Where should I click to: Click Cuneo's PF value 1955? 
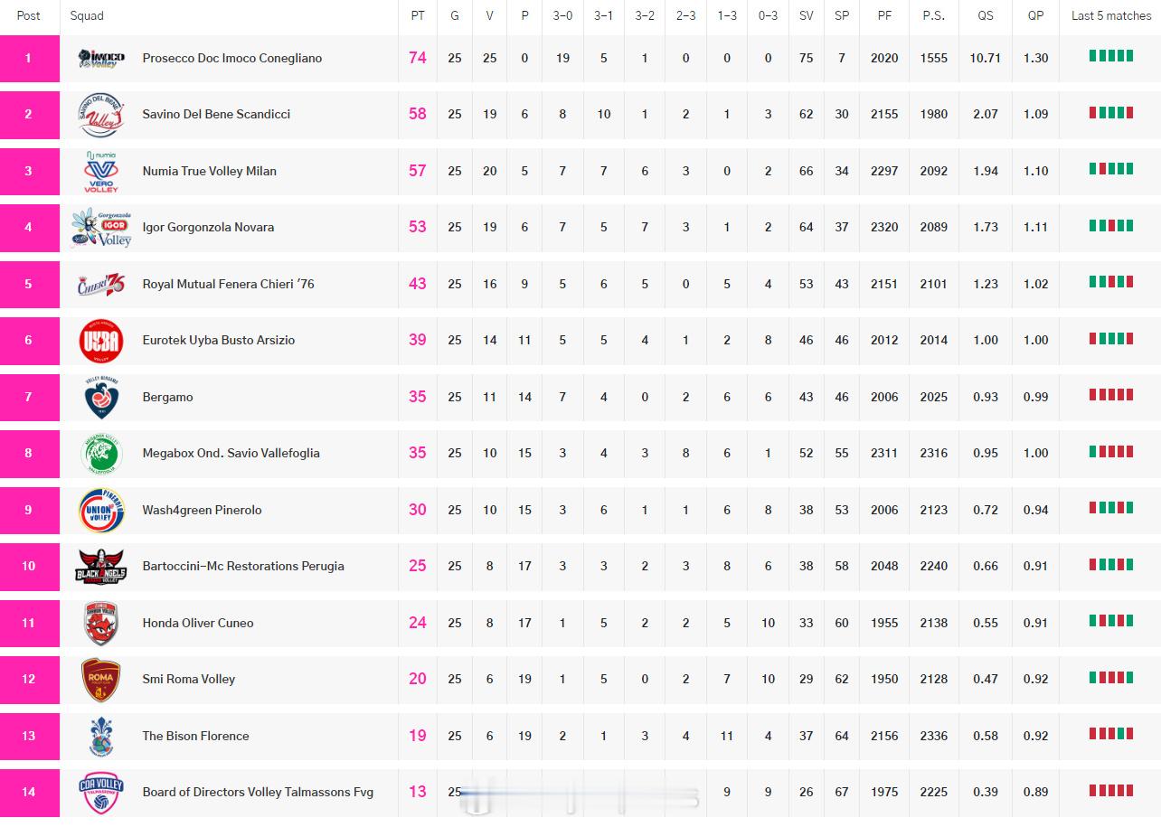click(884, 623)
